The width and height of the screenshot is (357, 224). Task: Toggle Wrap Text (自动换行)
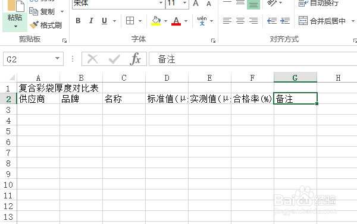coord(318,3)
